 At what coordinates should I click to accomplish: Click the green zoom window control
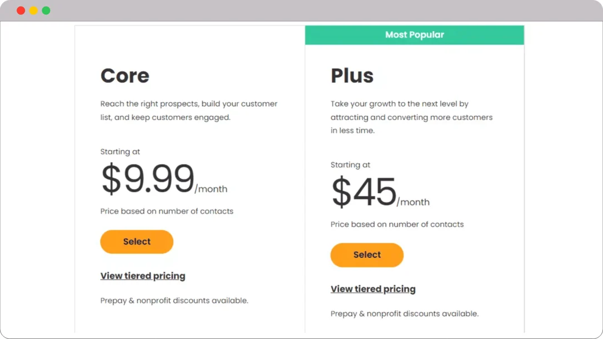[46, 10]
